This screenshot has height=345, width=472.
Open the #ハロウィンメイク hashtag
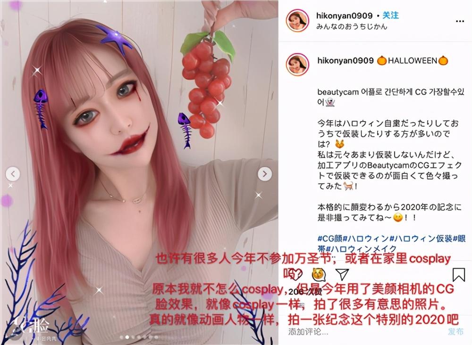point(361,249)
